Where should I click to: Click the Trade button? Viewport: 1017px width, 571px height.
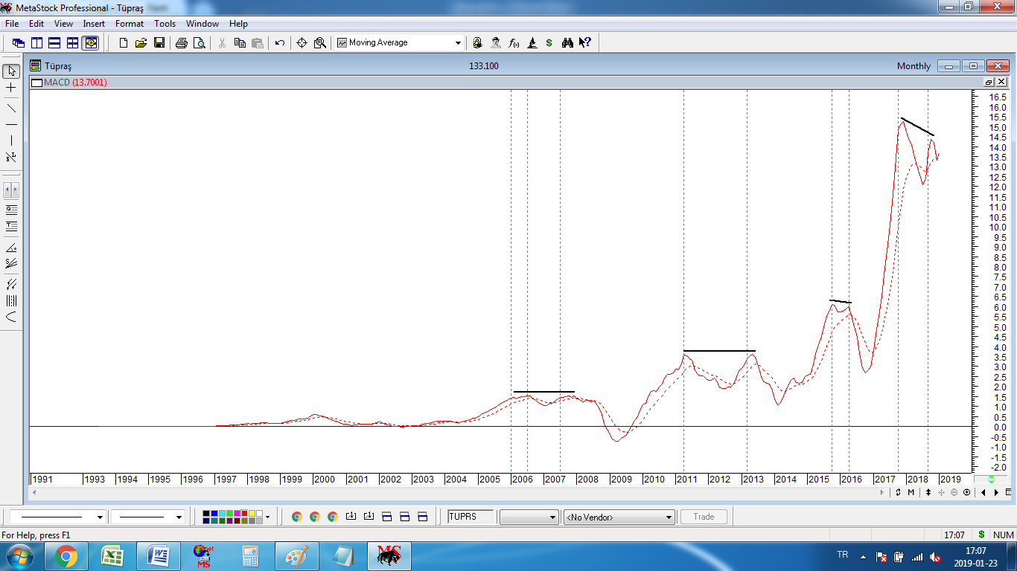tap(704, 517)
